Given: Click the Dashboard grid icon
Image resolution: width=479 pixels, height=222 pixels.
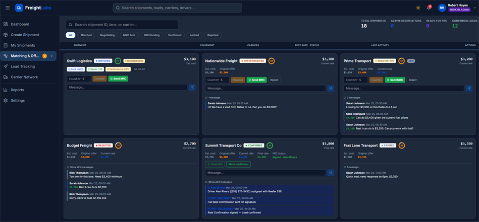Looking at the screenshot, I should point(6,24).
